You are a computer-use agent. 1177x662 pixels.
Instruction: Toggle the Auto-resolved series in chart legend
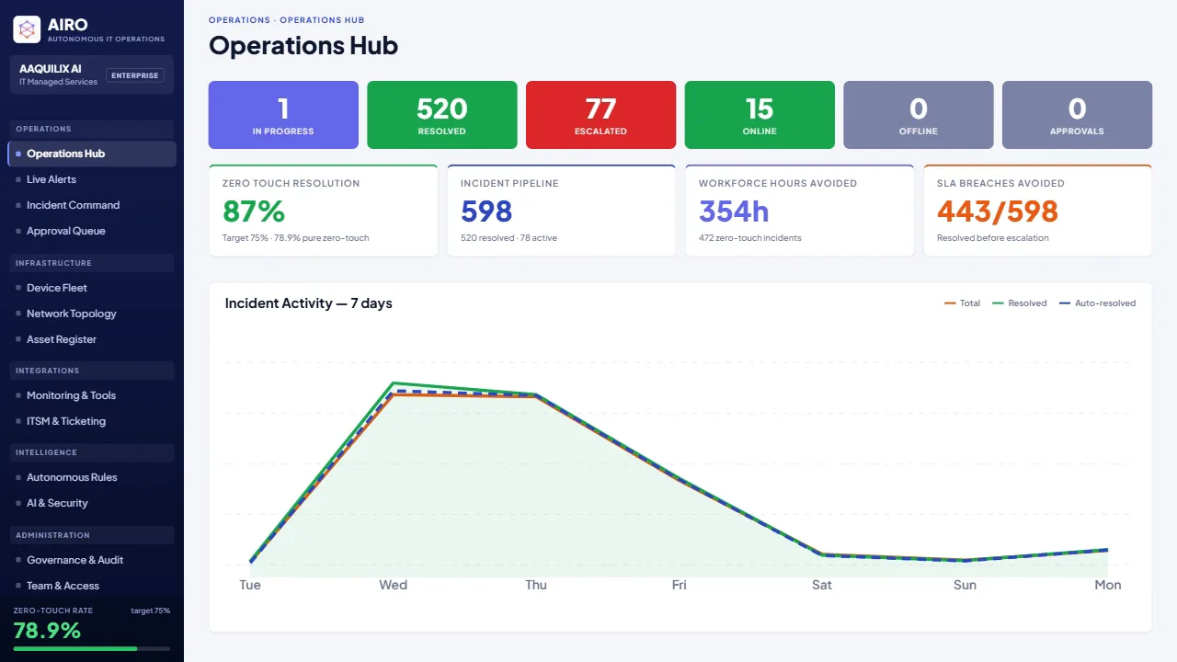1097,303
